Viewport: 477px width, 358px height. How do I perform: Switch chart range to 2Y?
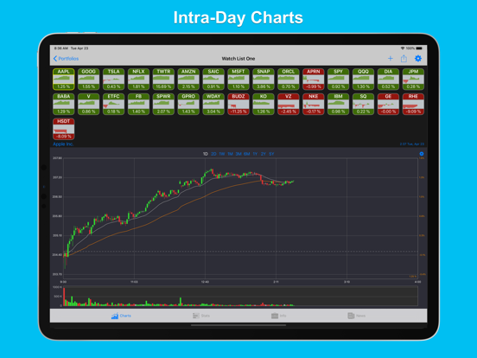click(x=264, y=154)
